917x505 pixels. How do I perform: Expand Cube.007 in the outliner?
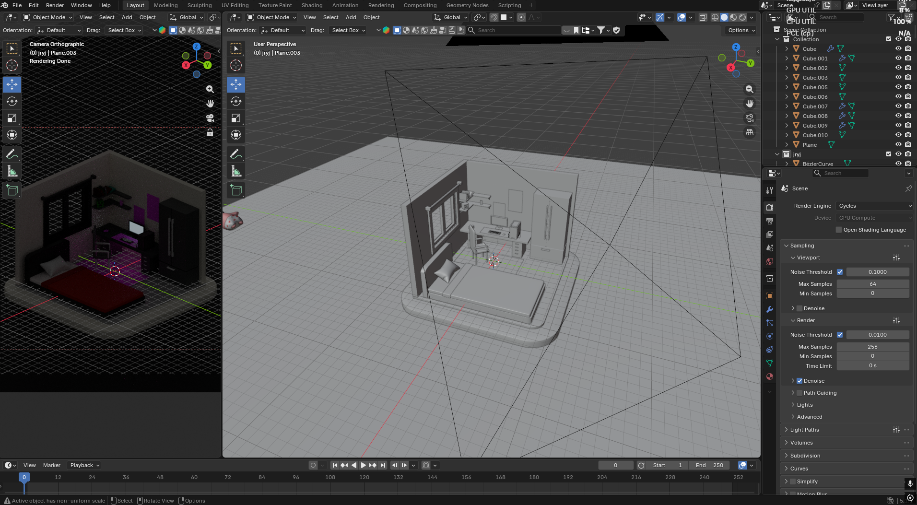point(787,106)
